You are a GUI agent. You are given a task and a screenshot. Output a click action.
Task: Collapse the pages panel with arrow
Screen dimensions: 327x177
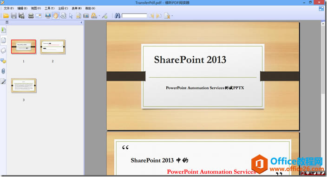click(81, 22)
